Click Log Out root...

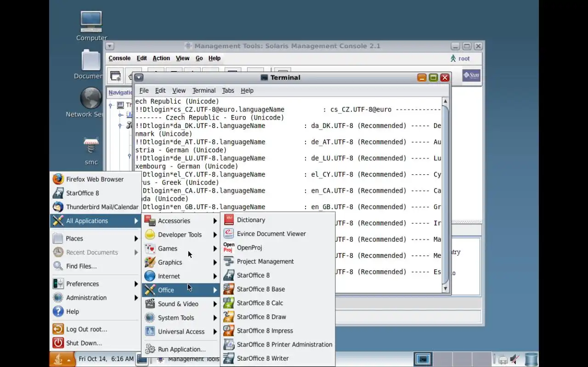coord(95,329)
